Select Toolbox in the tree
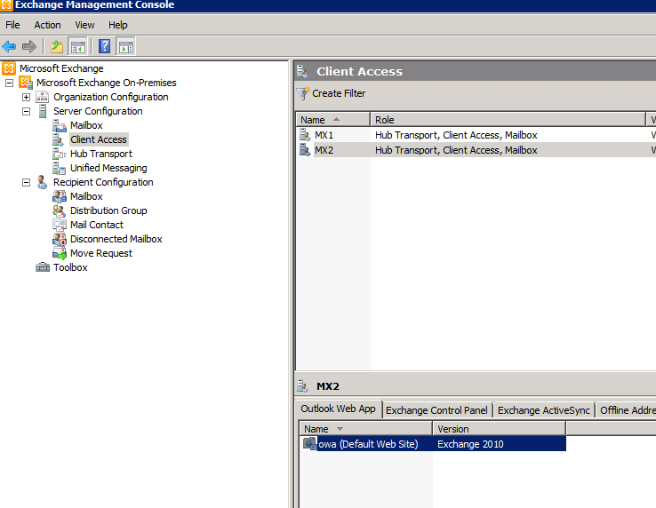Viewport: 656px width, 508px height. point(70,267)
